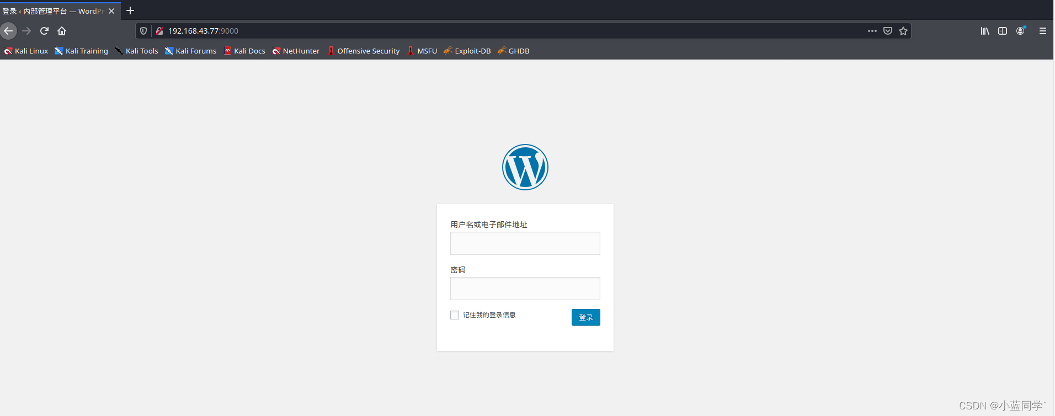Viewport: 1055px width, 416px height.
Task: Open the browser home page
Action: pos(62,31)
